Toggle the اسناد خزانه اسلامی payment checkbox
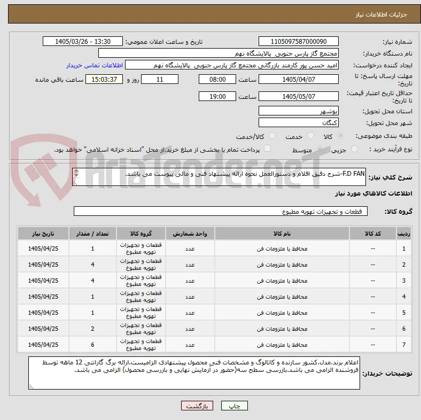 pyautogui.click(x=268, y=149)
